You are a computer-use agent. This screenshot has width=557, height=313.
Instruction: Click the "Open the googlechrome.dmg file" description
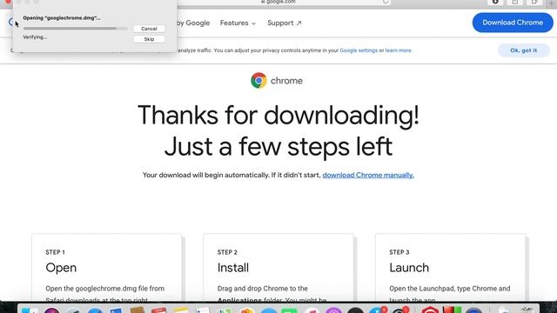point(105,293)
